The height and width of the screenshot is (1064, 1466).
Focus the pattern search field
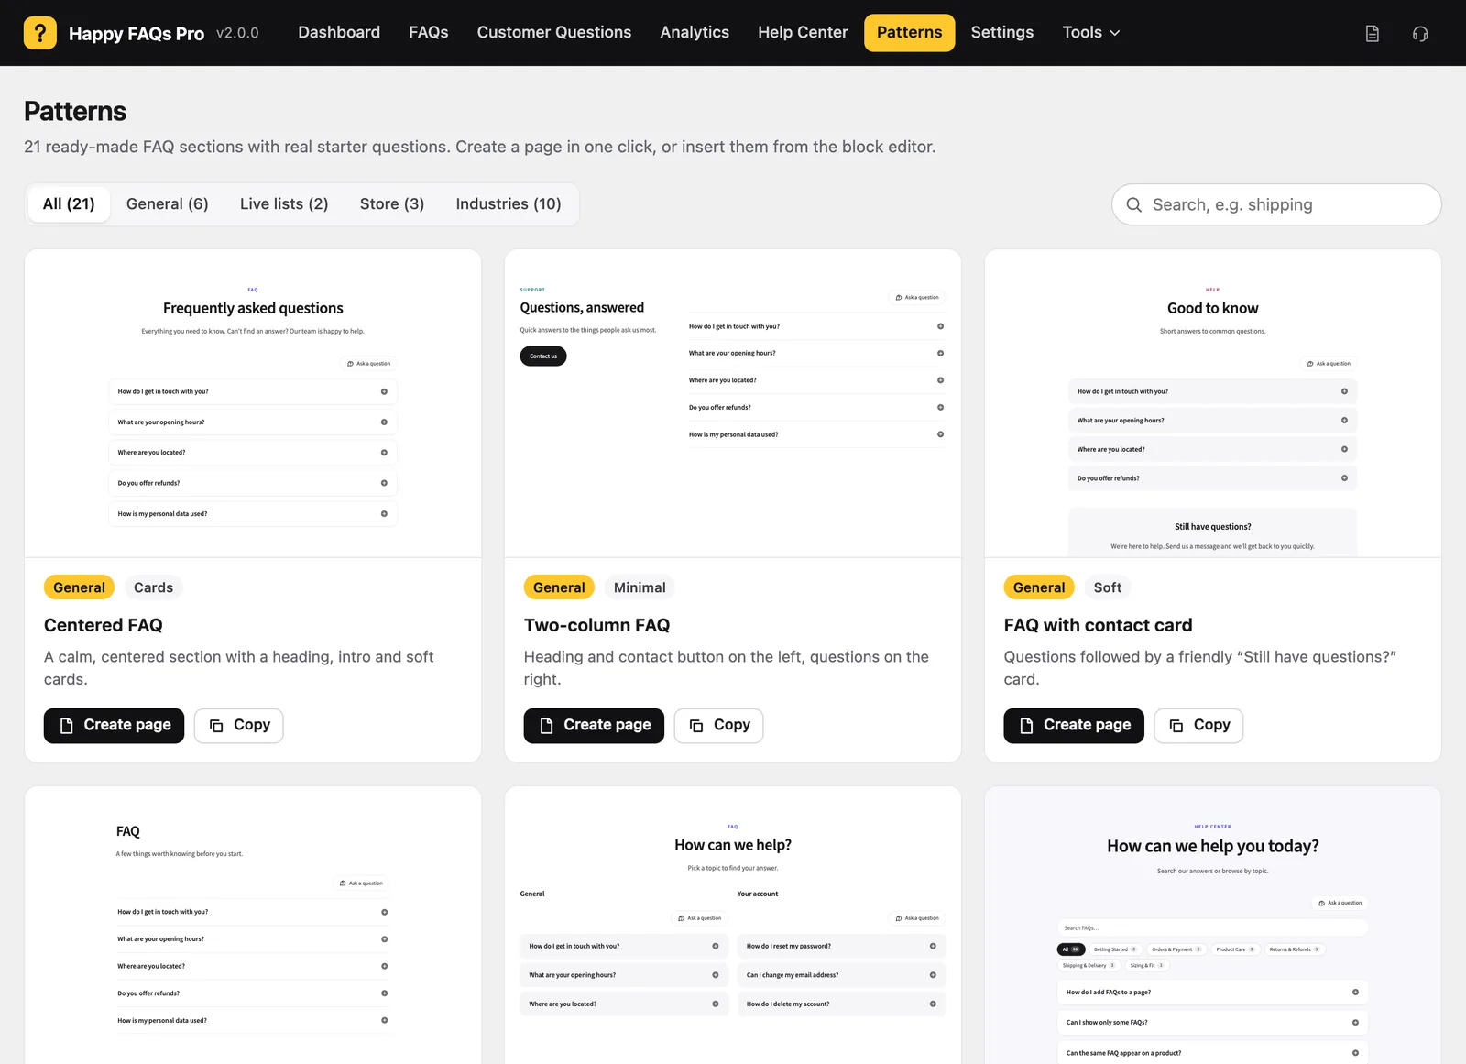(x=1276, y=205)
